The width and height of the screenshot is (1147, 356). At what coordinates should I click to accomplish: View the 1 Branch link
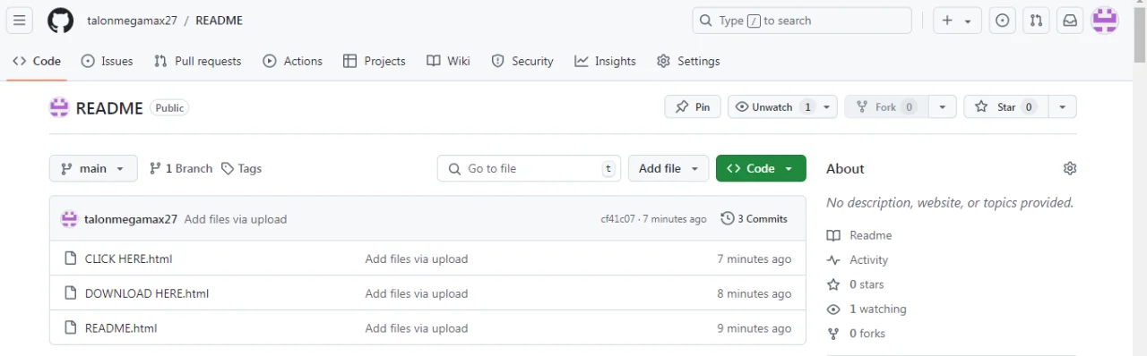[x=181, y=168]
